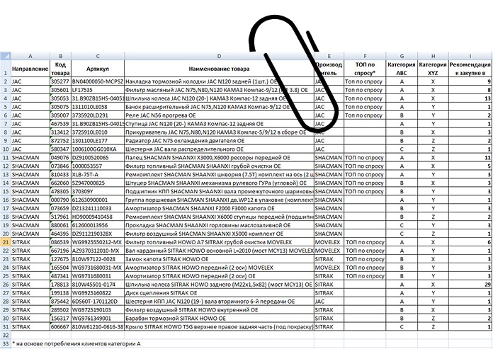Select article cell WG9725190103
The width and height of the screenshot is (493, 349).
click(98, 310)
